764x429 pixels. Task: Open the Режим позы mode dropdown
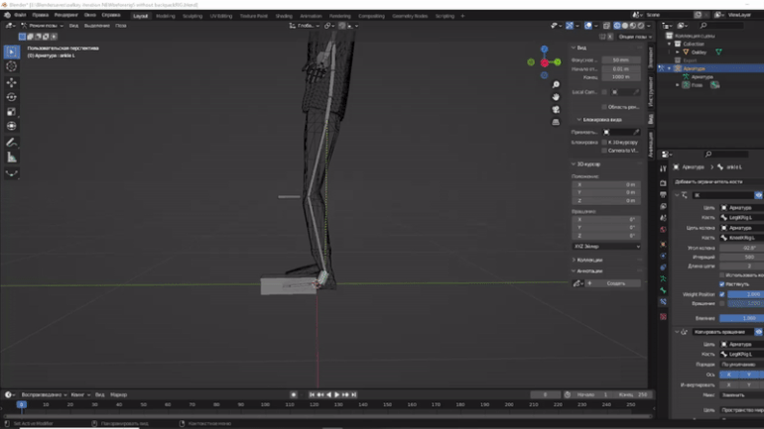tap(40, 26)
